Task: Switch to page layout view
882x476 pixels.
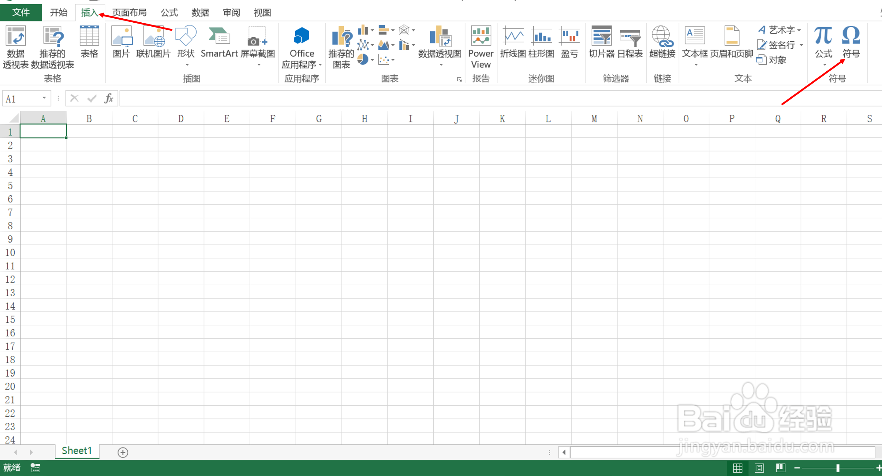Action: (x=759, y=468)
